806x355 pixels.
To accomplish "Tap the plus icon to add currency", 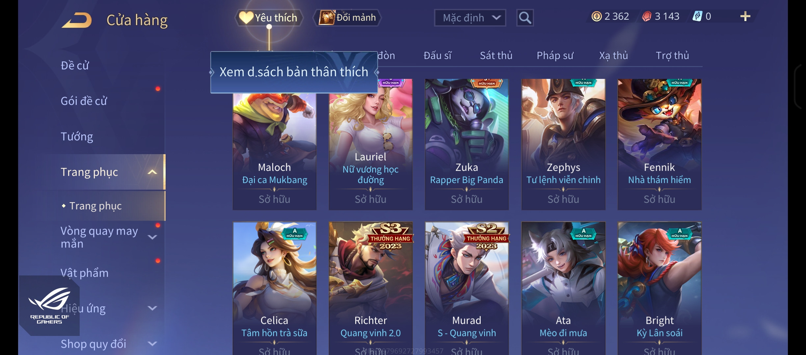I will coord(745,16).
